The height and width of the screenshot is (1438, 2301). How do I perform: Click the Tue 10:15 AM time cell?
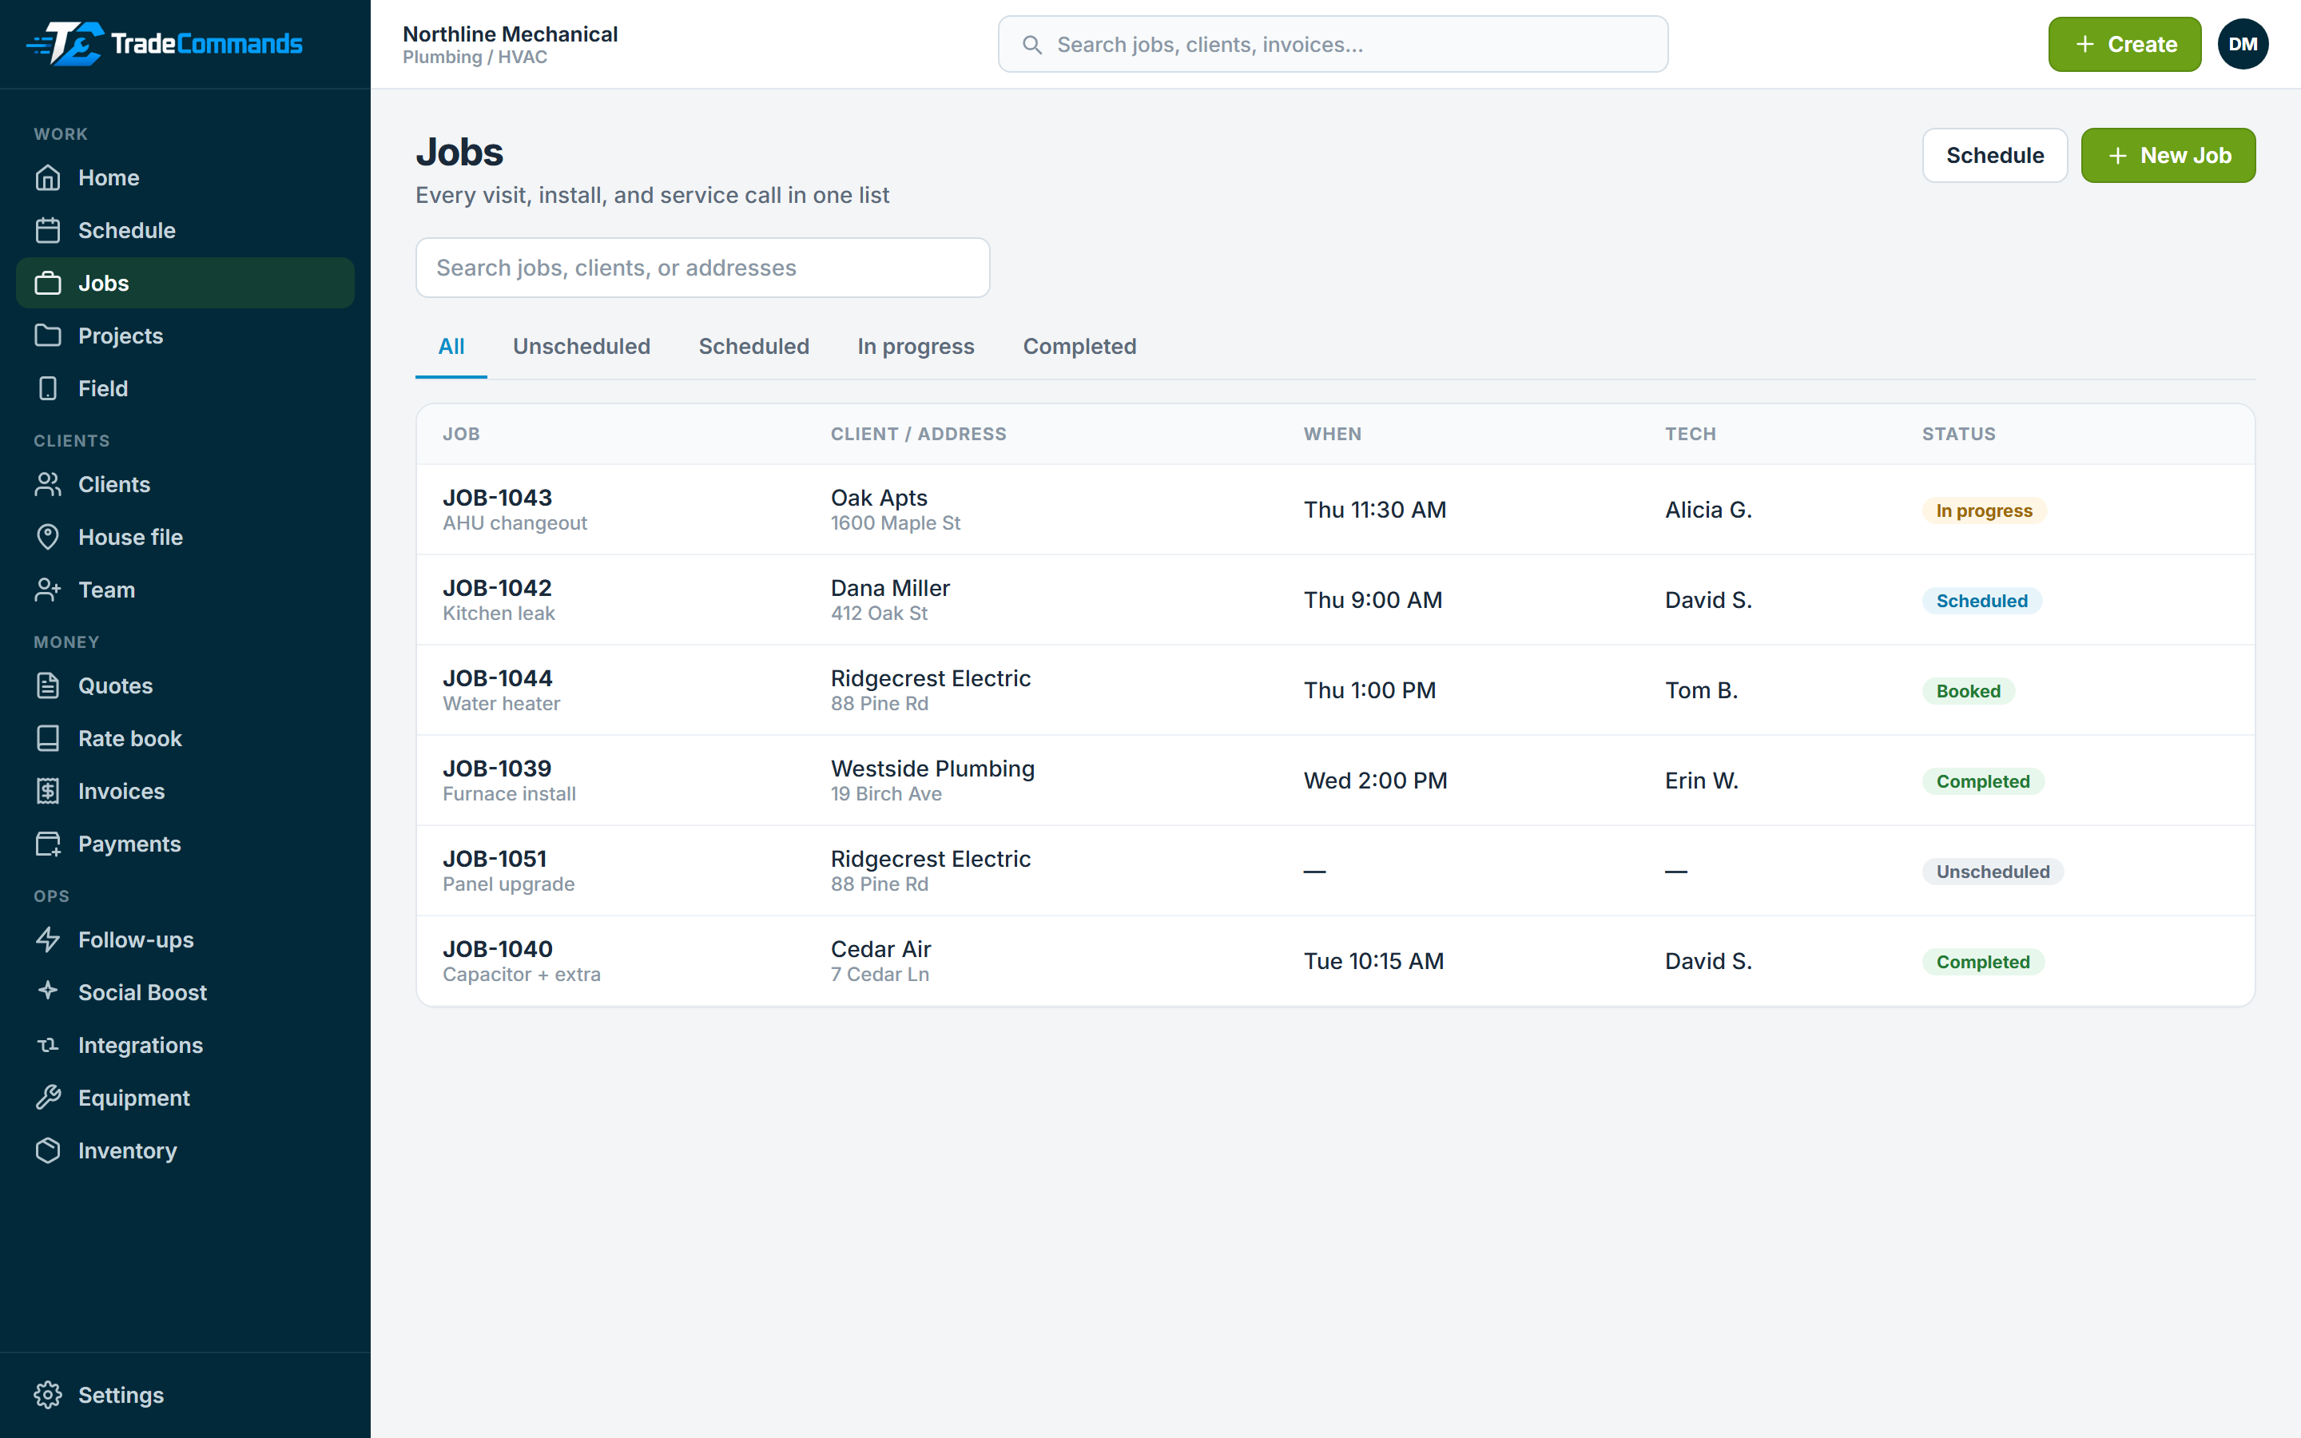[x=1374, y=962]
